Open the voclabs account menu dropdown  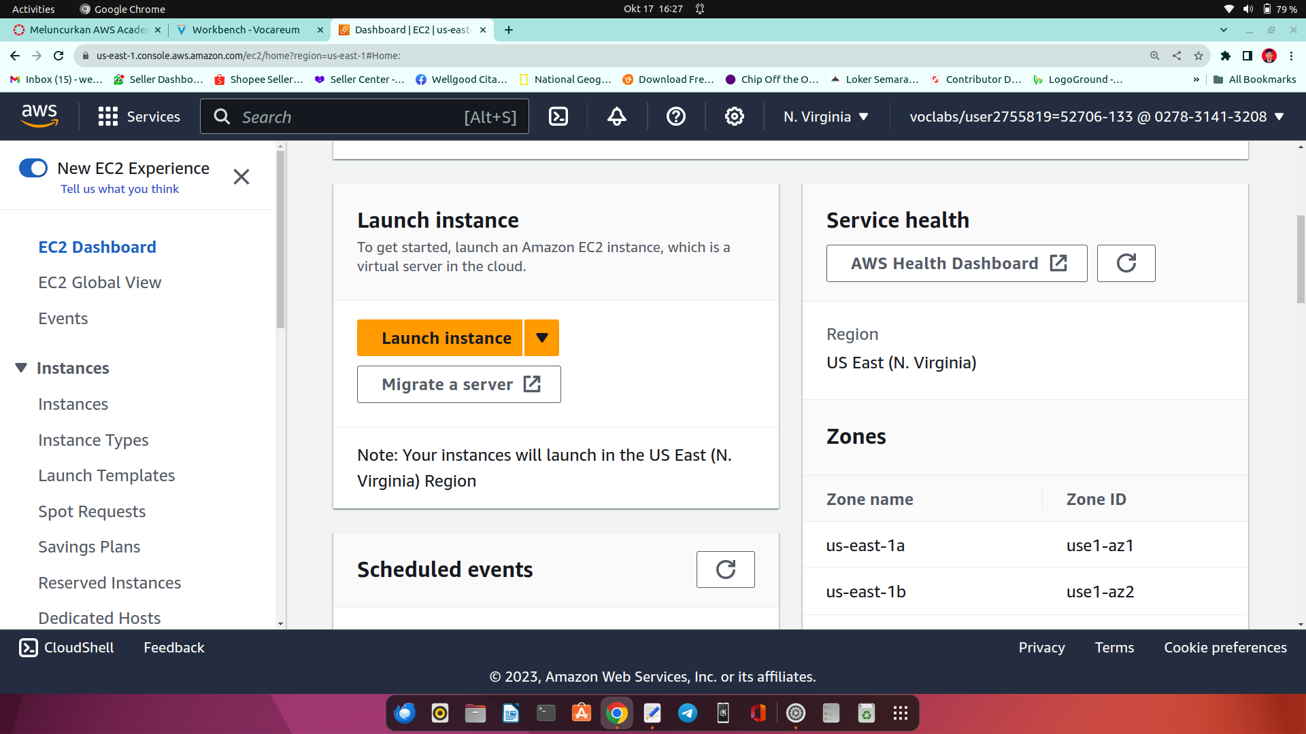(1096, 116)
